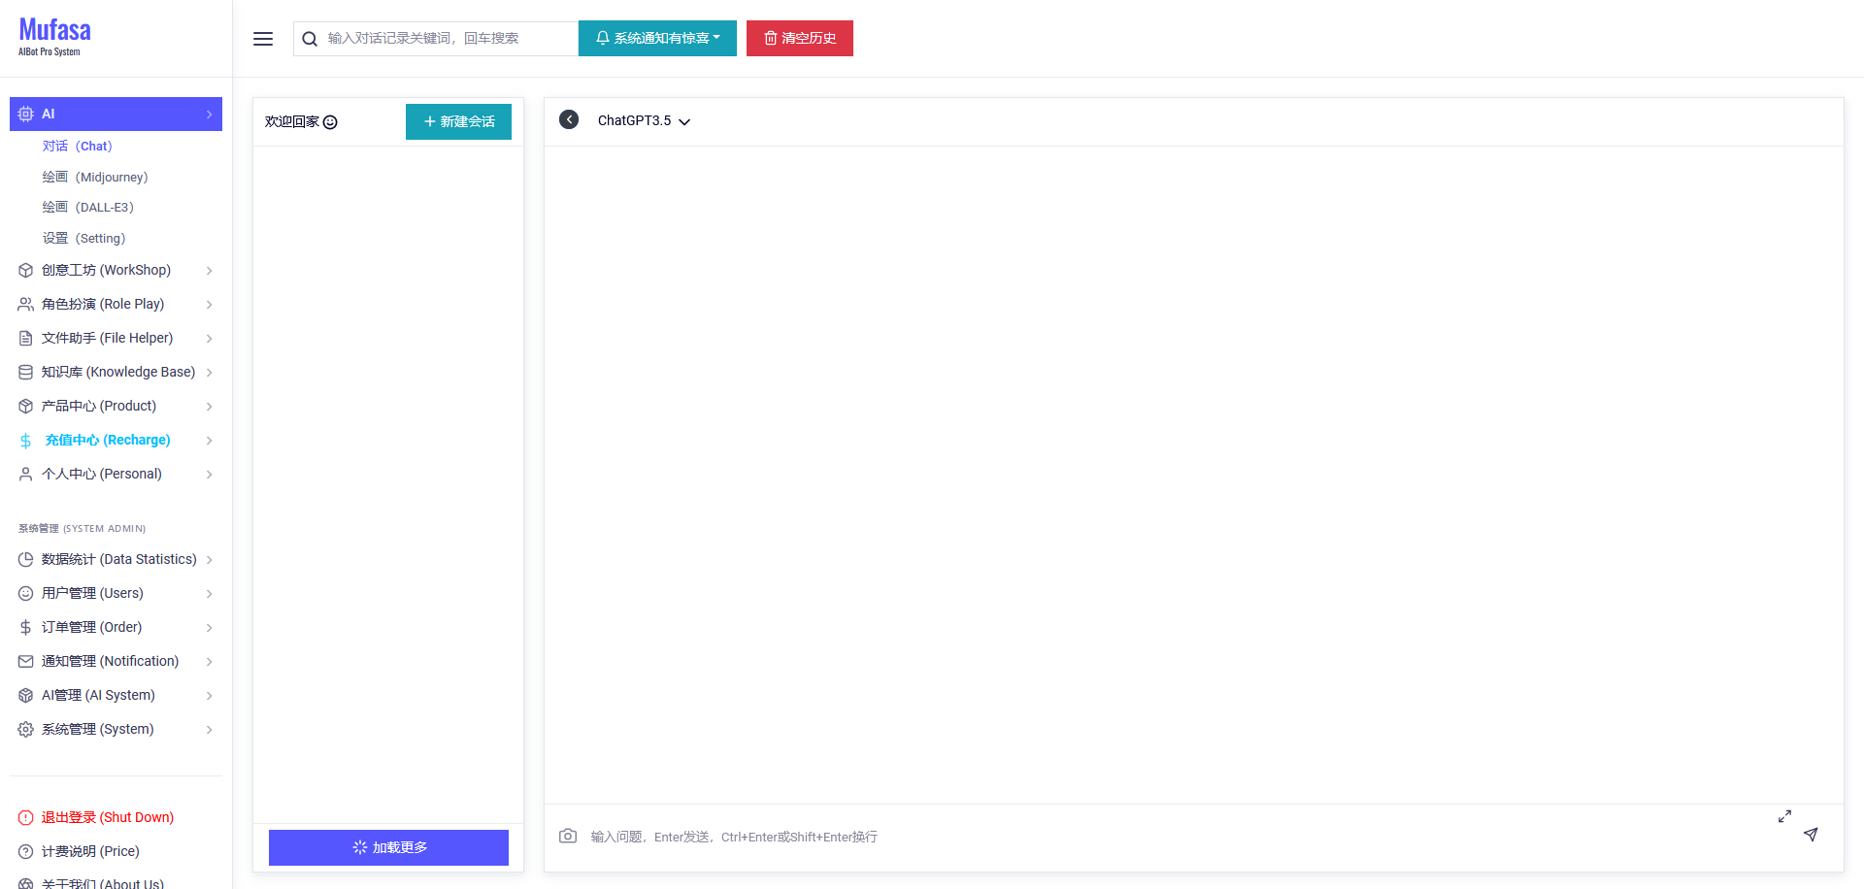Click the smiley face next to welcome text
Image resolution: width=1864 pixels, height=889 pixels.
(x=330, y=122)
